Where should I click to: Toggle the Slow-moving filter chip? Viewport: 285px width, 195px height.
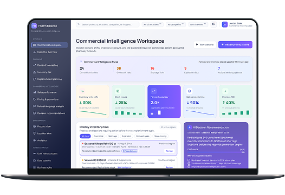click(160, 136)
